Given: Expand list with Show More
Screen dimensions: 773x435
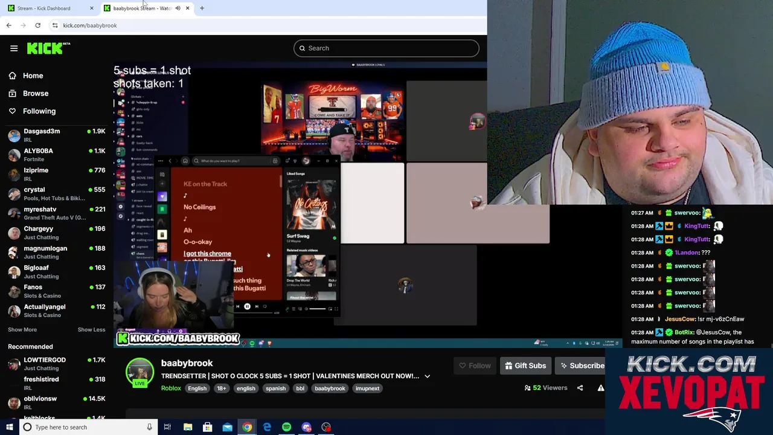Looking at the screenshot, I should point(22,330).
